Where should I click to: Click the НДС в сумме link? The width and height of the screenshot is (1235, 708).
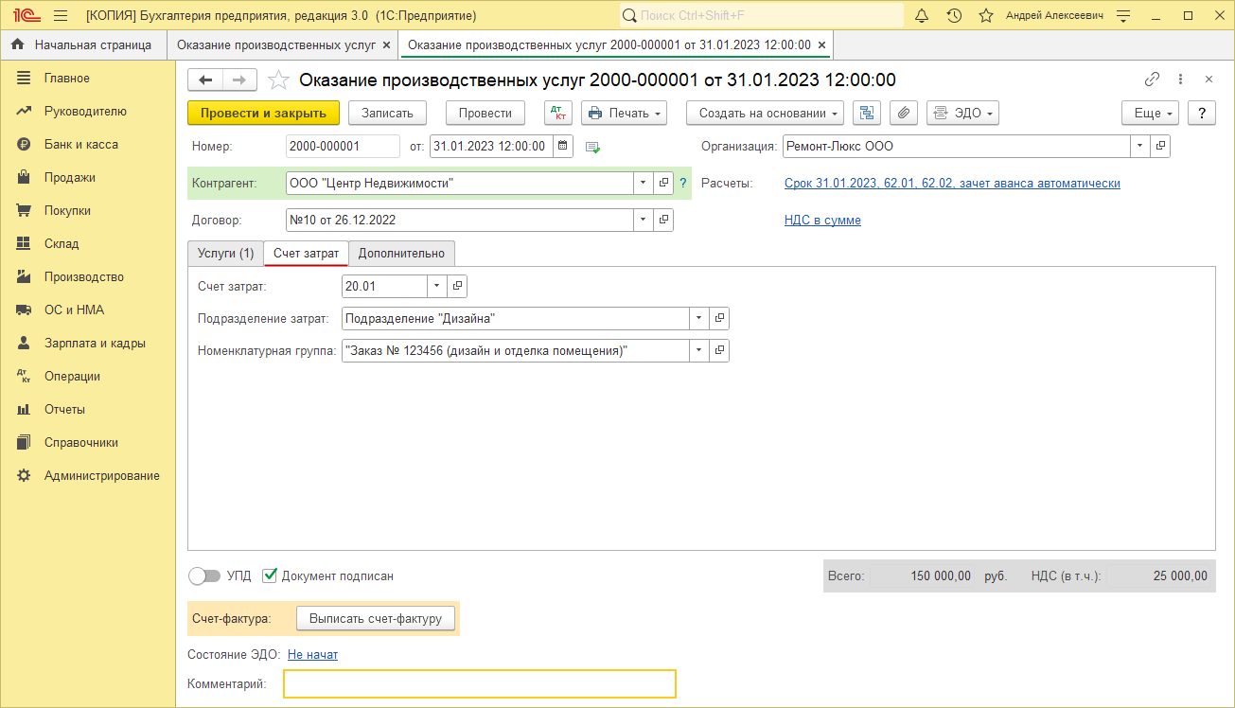tap(822, 221)
